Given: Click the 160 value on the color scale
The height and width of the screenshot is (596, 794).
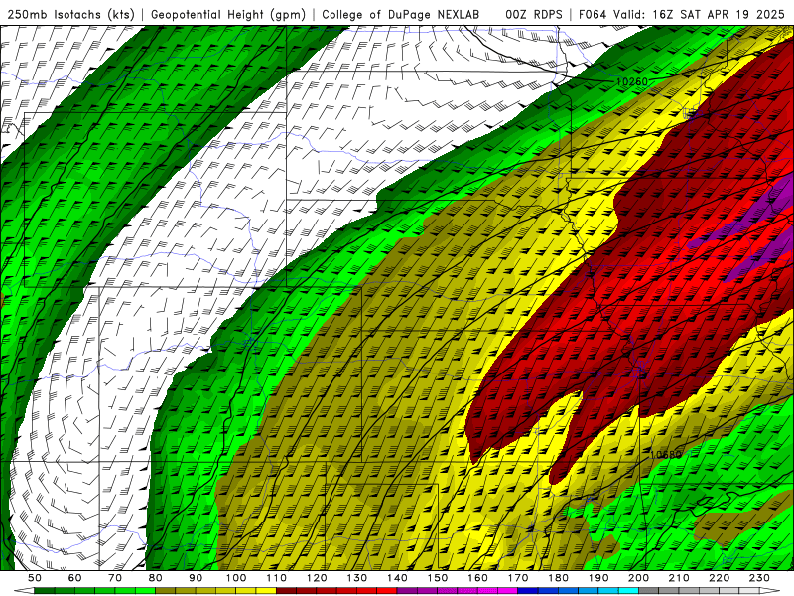Looking at the screenshot, I should 477,578.
